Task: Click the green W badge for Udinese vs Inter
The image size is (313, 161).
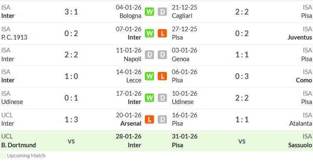Action: point(149,98)
